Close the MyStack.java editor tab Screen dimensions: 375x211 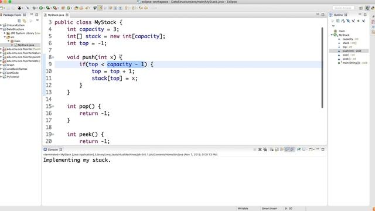67,15
